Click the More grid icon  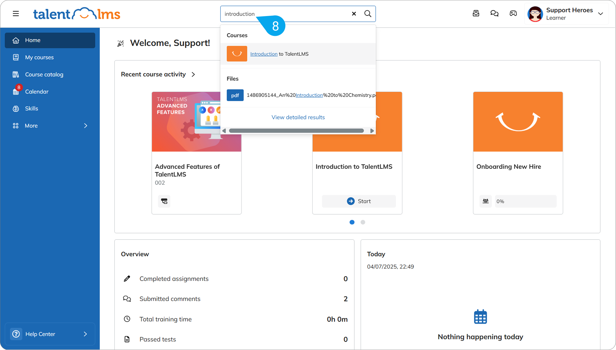16,125
